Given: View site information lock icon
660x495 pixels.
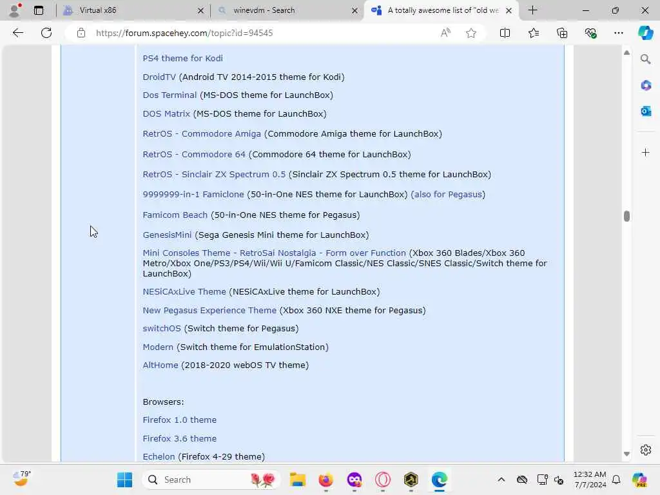Looking at the screenshot, I should [x=81, y=33].
